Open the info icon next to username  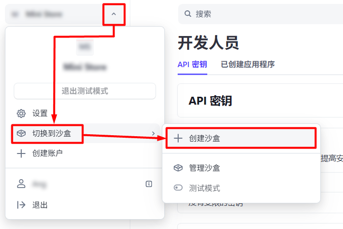coord(149,184)
